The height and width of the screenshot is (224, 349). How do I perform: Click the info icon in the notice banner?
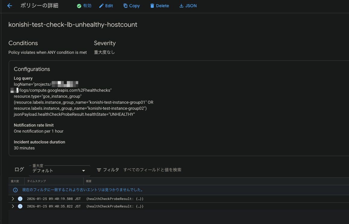[15, 190]
